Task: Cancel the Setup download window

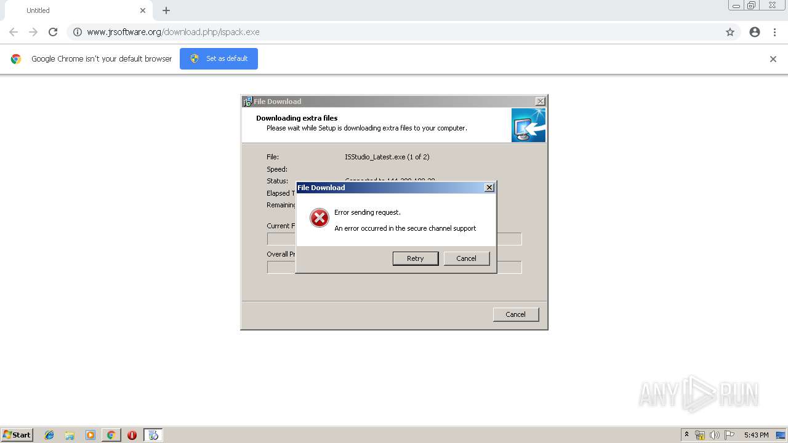Action: [516, 314]
